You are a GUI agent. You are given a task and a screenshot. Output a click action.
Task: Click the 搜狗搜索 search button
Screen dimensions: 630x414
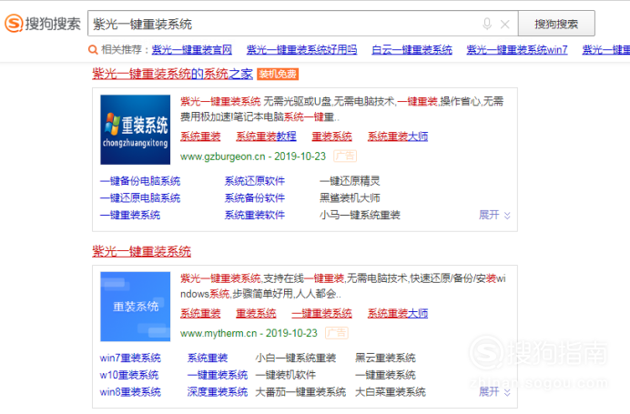point(556,24)
